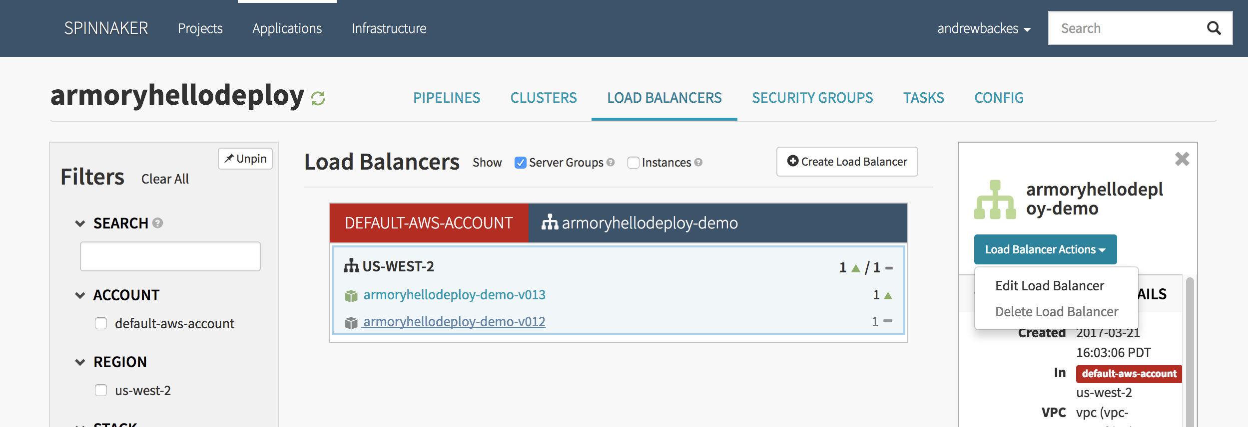Image resolution: width=1248 pixels, height=427 pixels.
Task: Click the filter search input field
Action: (x=170, y=256)
